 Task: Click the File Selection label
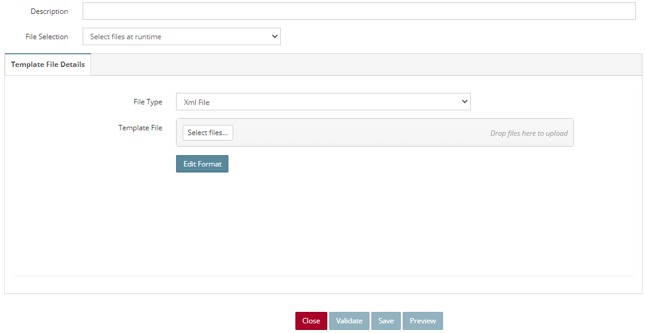click(x=47, y=37)
